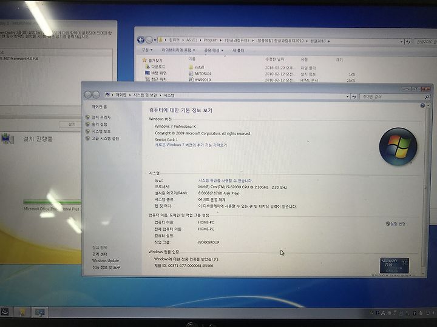Focus the Explorer search box
437x327 pixels.
425,42
